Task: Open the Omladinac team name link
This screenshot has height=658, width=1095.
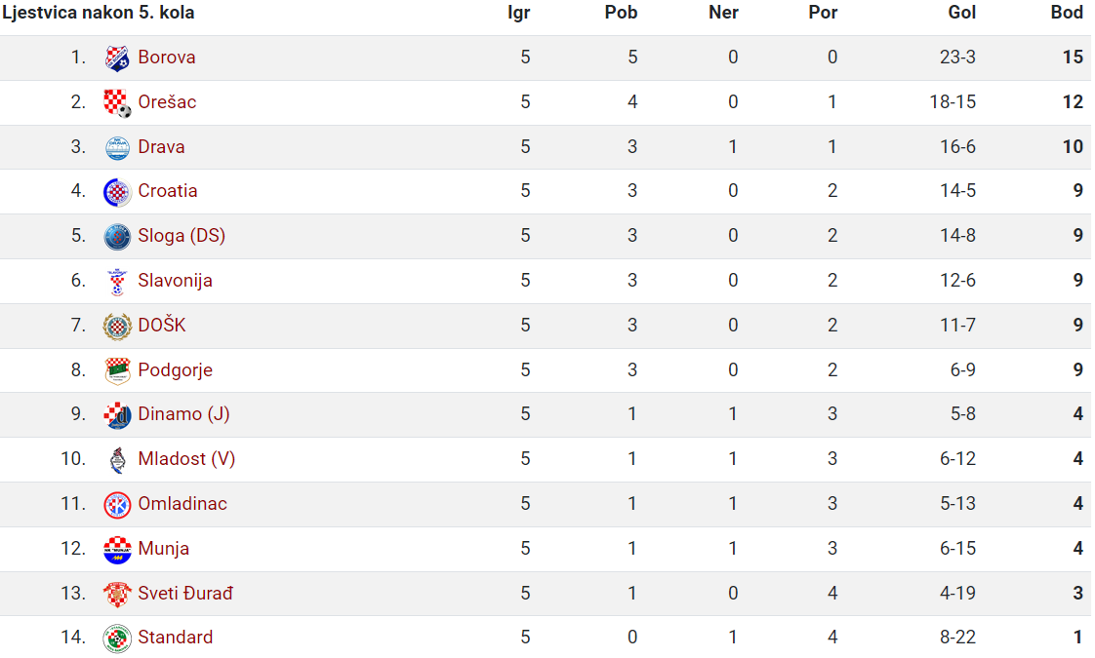Action: coord(182,504)
